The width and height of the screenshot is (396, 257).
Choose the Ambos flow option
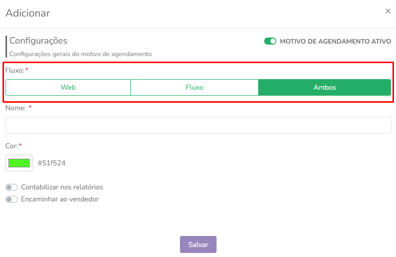[x=324, y=87]
